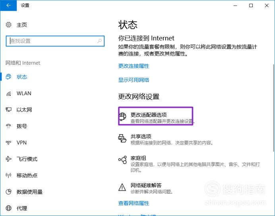The width and height of the screenshot is (275, 216).
Task: Click the 家庭组 circles icon
Action: (122, 160)
